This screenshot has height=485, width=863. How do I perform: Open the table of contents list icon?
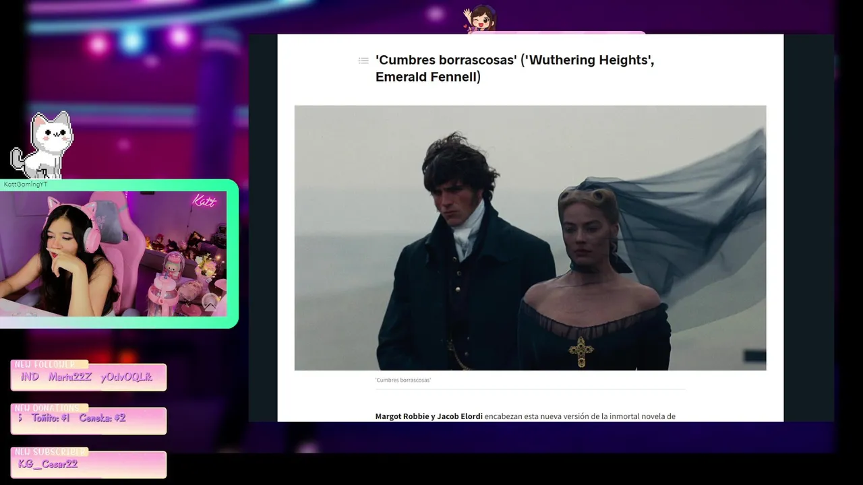tap(363, 61)
